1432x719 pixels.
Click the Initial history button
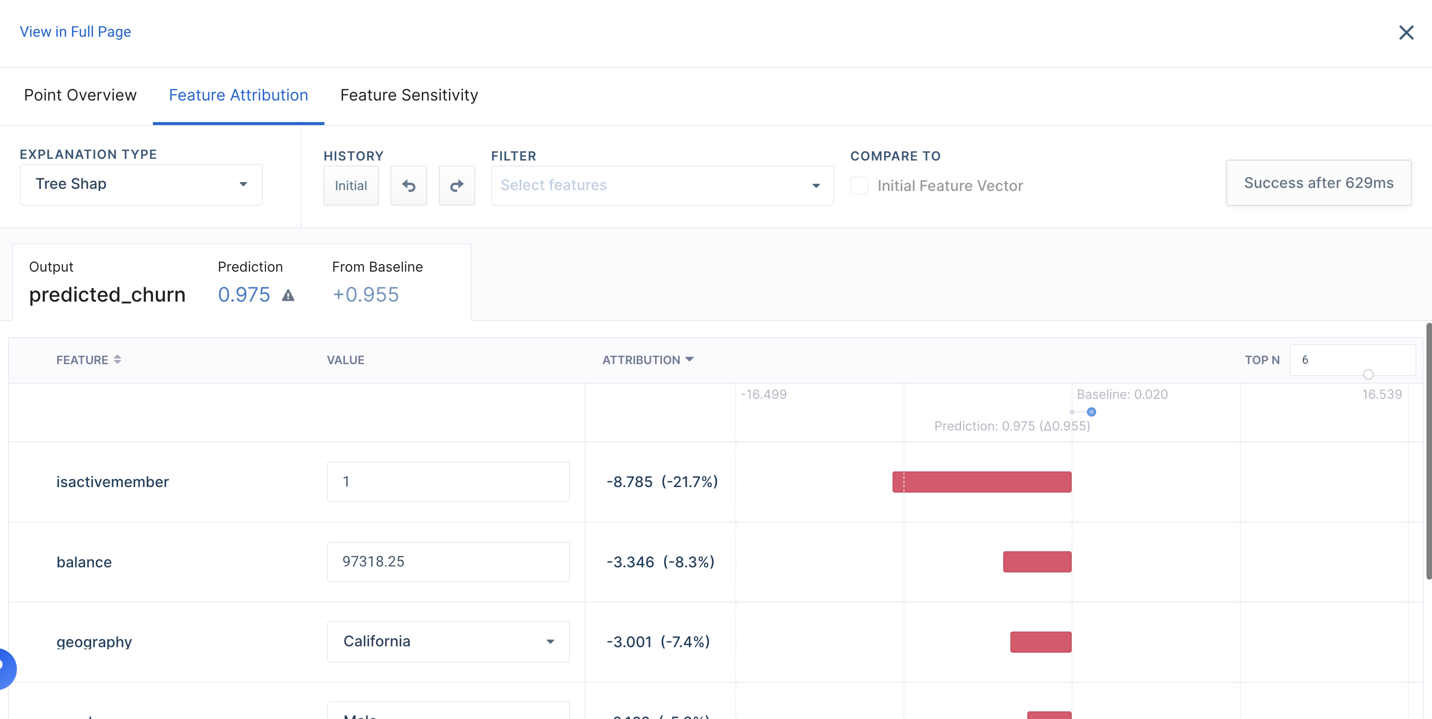351,186
